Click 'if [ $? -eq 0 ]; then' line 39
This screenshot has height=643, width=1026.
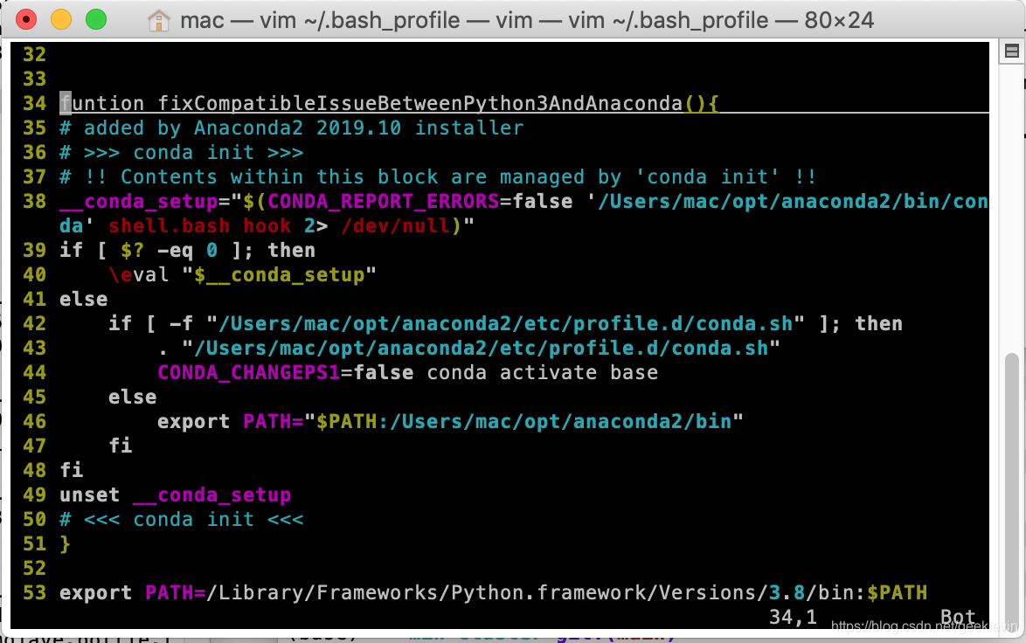point(187,250)
